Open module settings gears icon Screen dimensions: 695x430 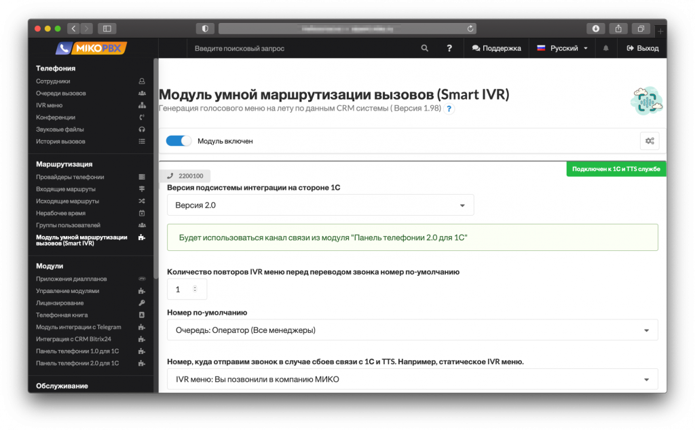[650, 141]
